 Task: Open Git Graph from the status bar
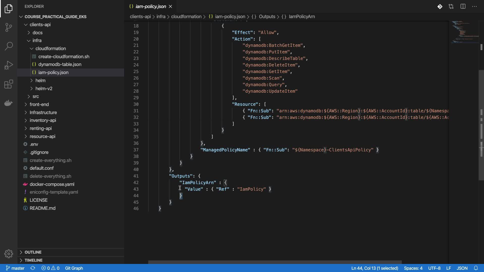(74, 268)
